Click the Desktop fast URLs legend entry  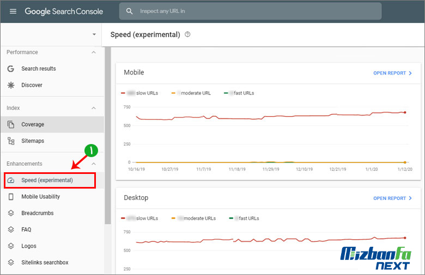pos(244,218)
